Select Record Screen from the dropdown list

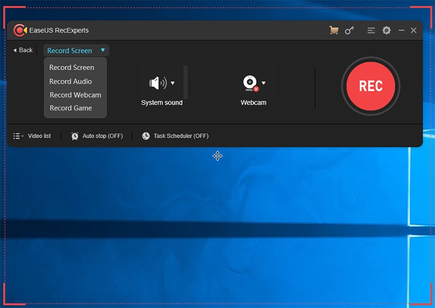click(72, 67)
